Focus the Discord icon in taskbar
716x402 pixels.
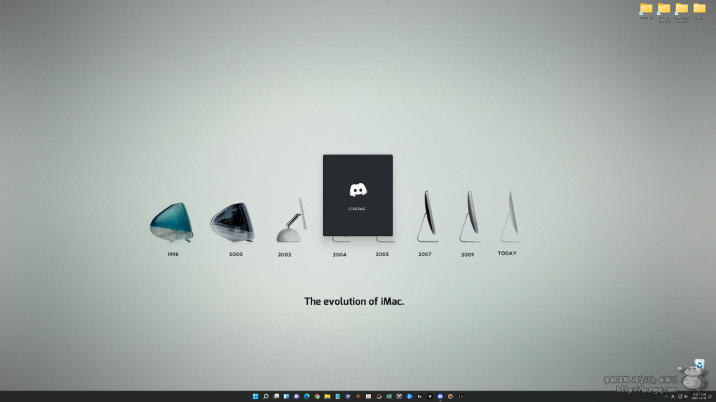pos(440,396)
